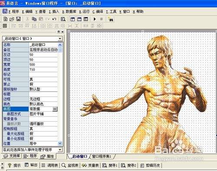Expand the _启动窗口（窗口） component dropdown

pyautogui.click(x=60, y=39)
